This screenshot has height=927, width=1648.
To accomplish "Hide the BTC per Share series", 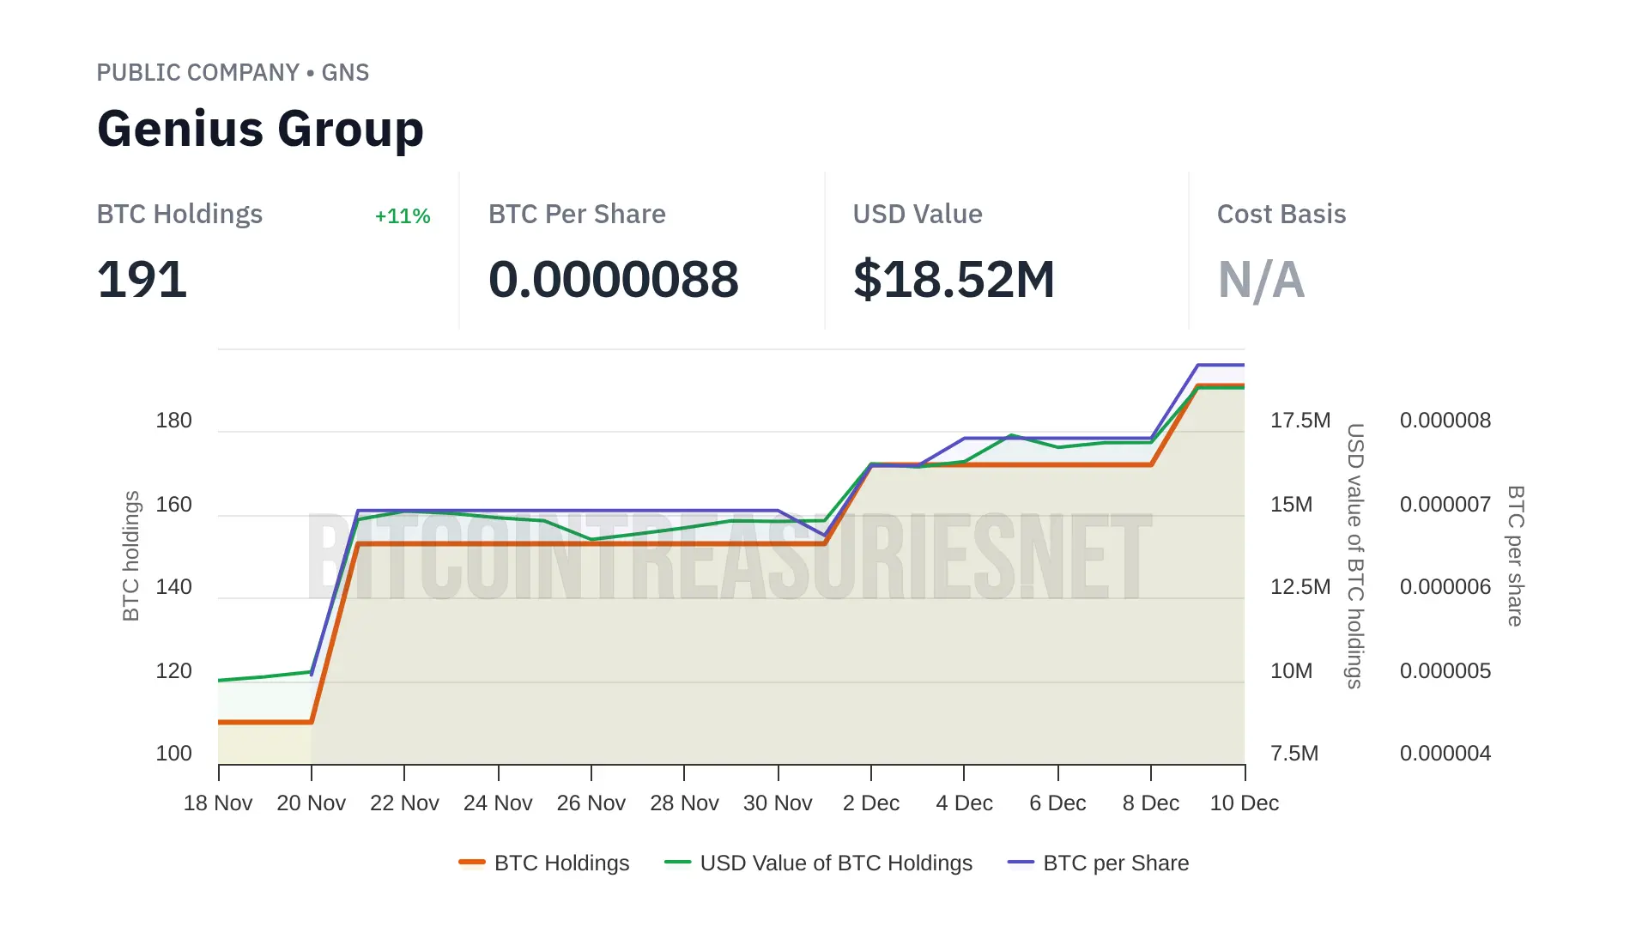I will (x=1115, y=863).
